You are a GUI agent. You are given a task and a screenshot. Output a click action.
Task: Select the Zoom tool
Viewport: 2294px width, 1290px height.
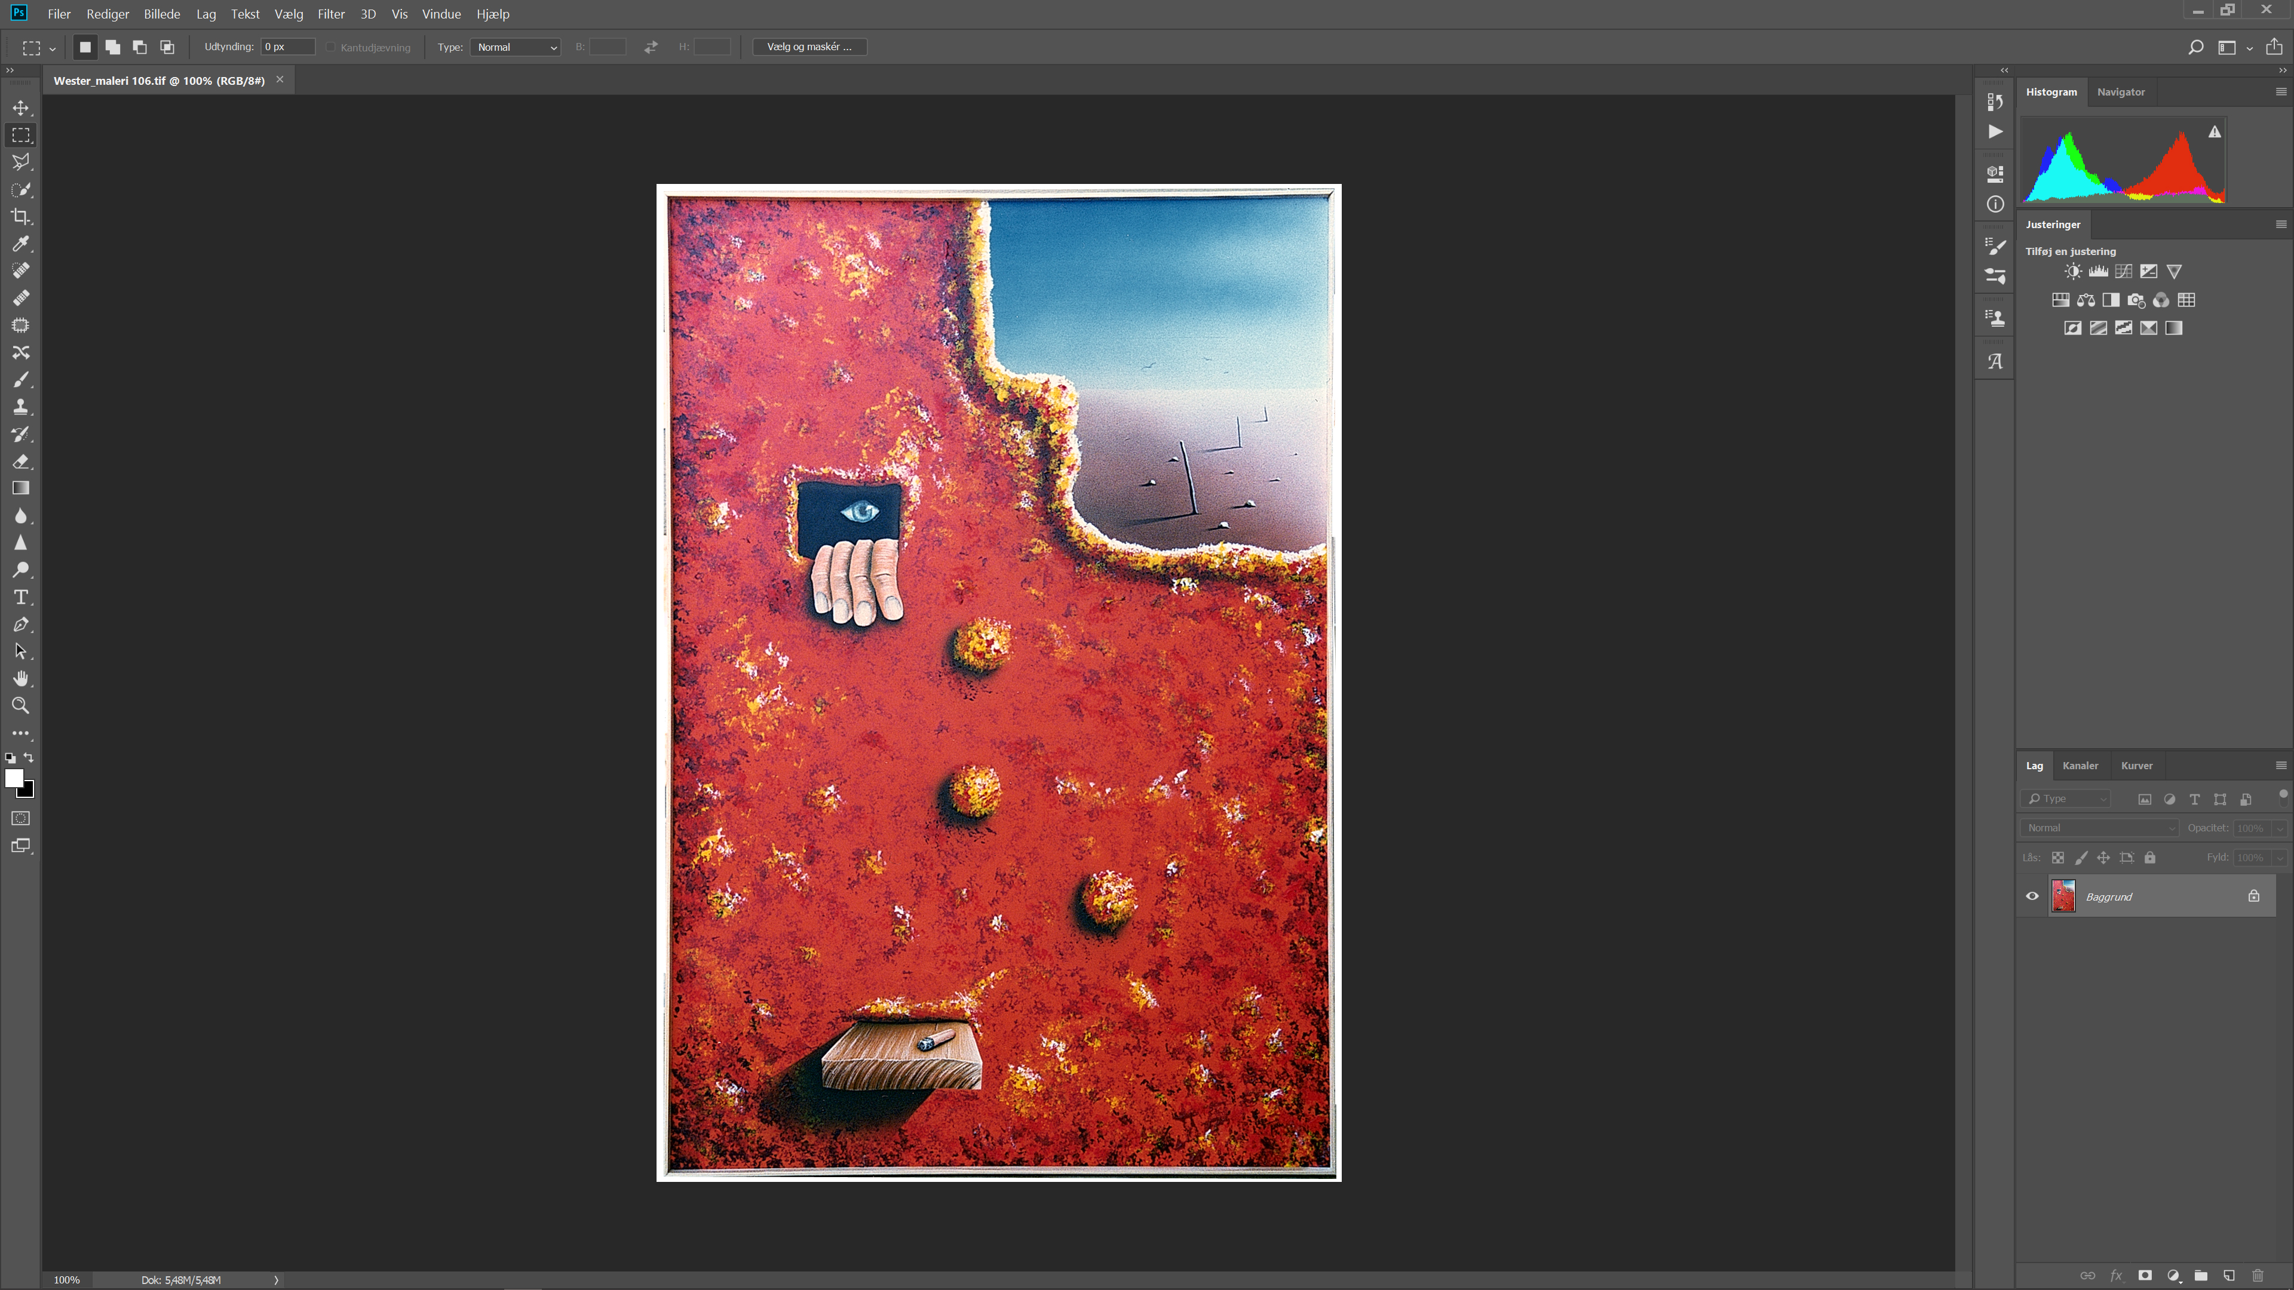[20, 706]
